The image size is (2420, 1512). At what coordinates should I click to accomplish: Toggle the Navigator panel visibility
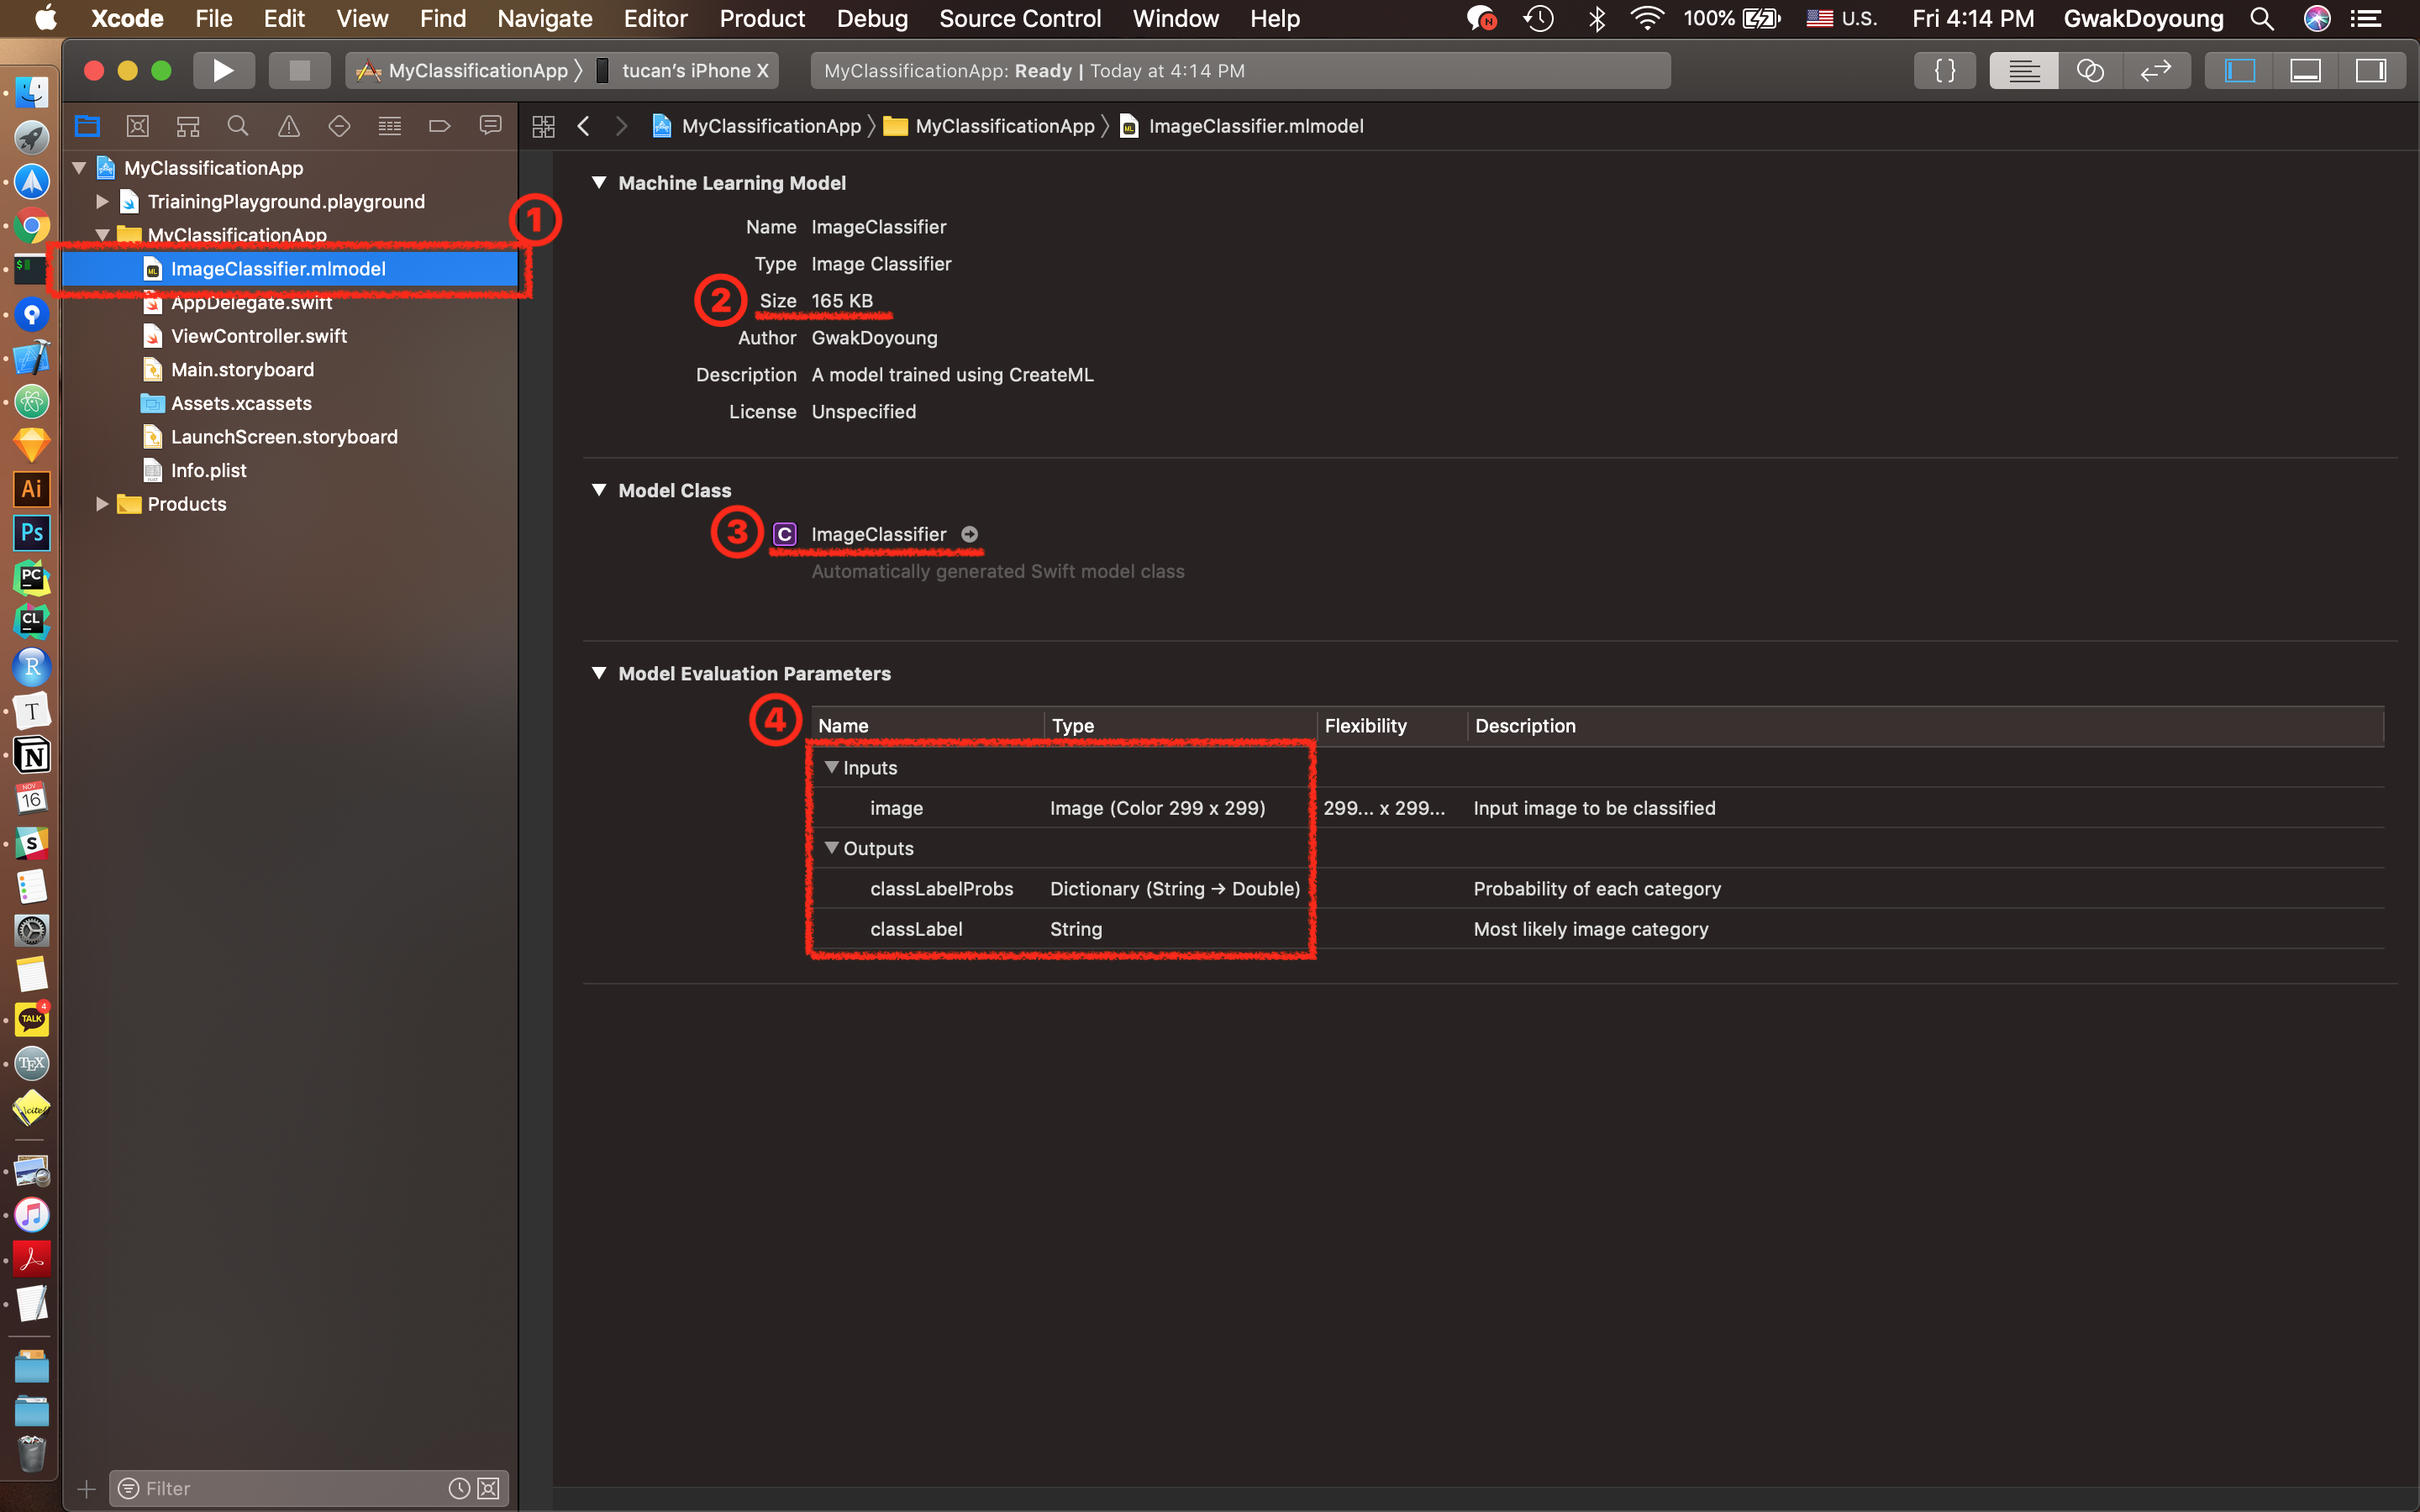point(2239,71)
